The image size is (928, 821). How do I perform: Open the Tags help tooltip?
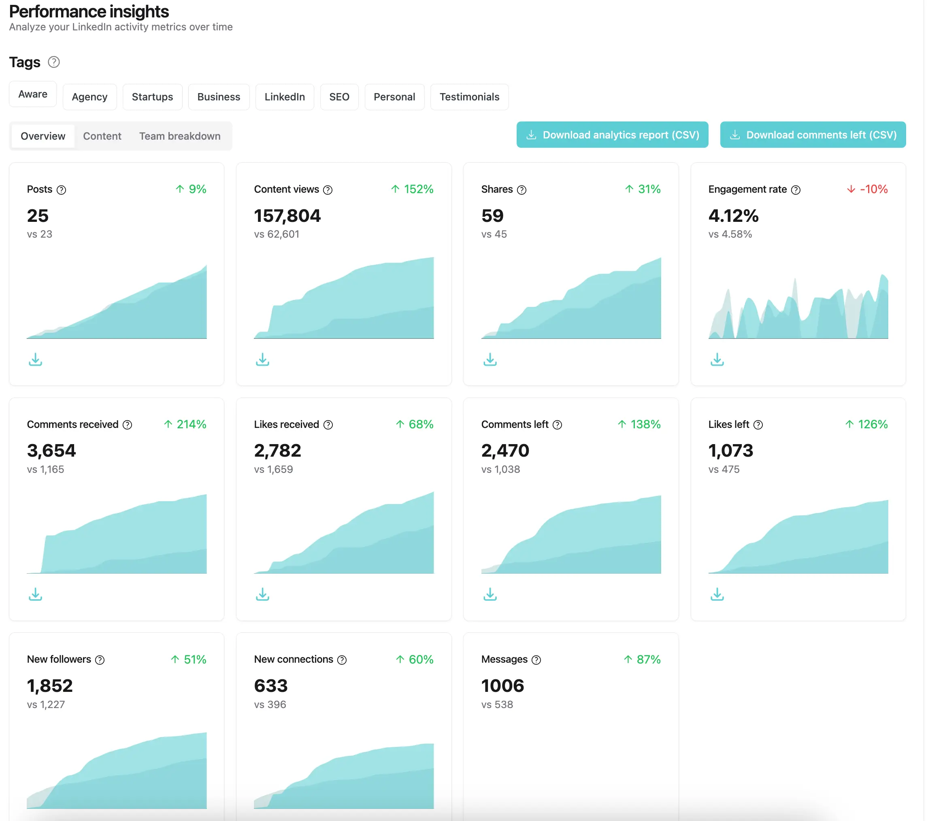53,62
